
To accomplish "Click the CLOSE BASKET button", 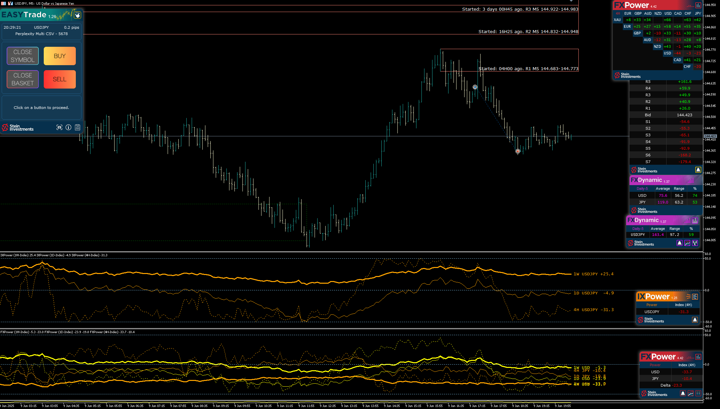I will tap(23, 79).
